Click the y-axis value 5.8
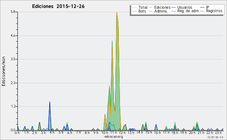Viewport: 227px width, 140px height. 13,12
